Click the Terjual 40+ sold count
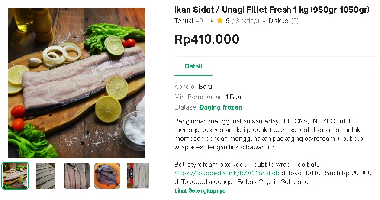Screen dimensions: 380x200 point(190,21)
